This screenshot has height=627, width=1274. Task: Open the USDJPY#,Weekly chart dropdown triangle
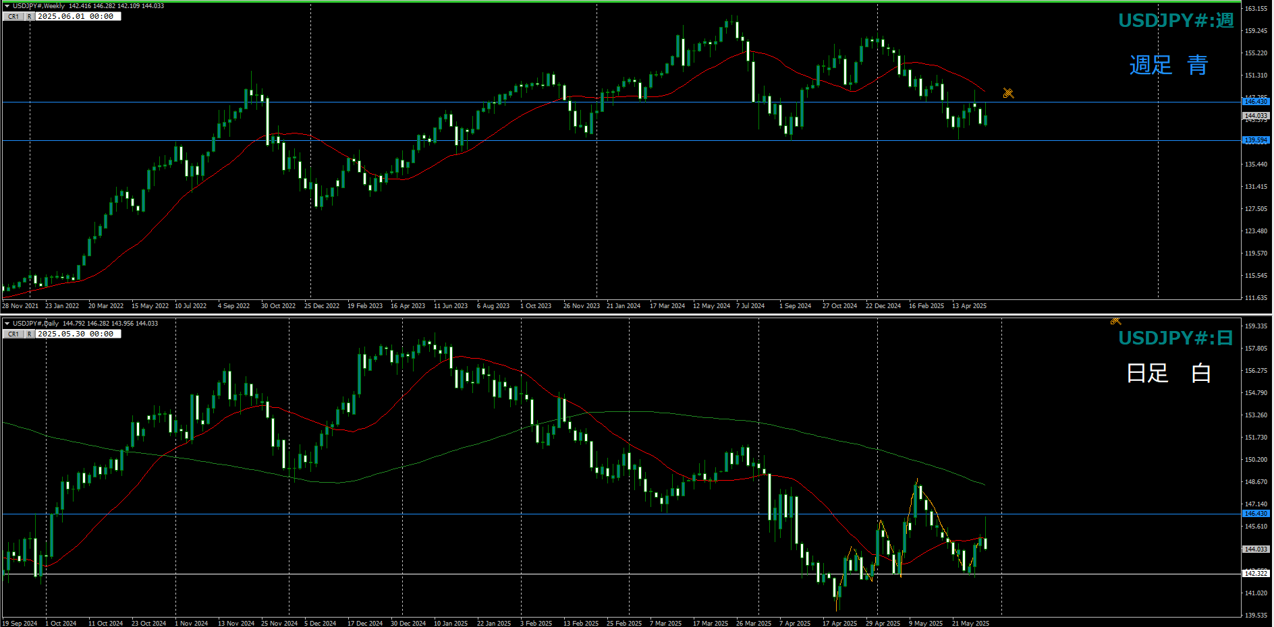(x=7, y=6)
